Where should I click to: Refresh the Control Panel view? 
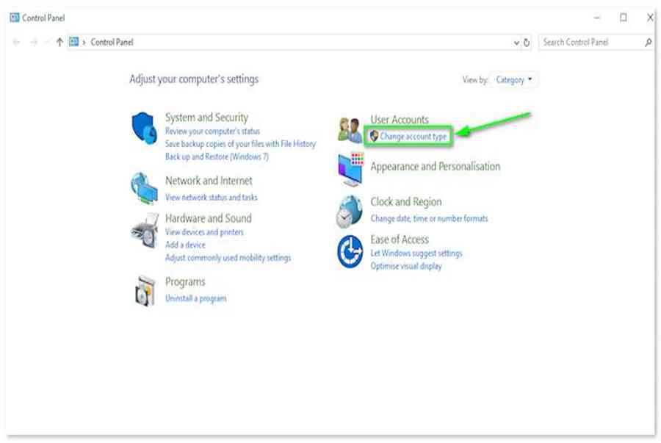coord(527,43)
